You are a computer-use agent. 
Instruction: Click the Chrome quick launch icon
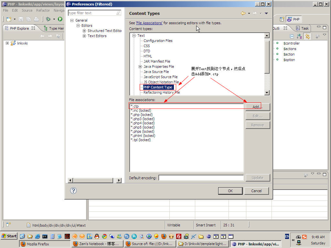pyautogui.click(x=104, y=236)
